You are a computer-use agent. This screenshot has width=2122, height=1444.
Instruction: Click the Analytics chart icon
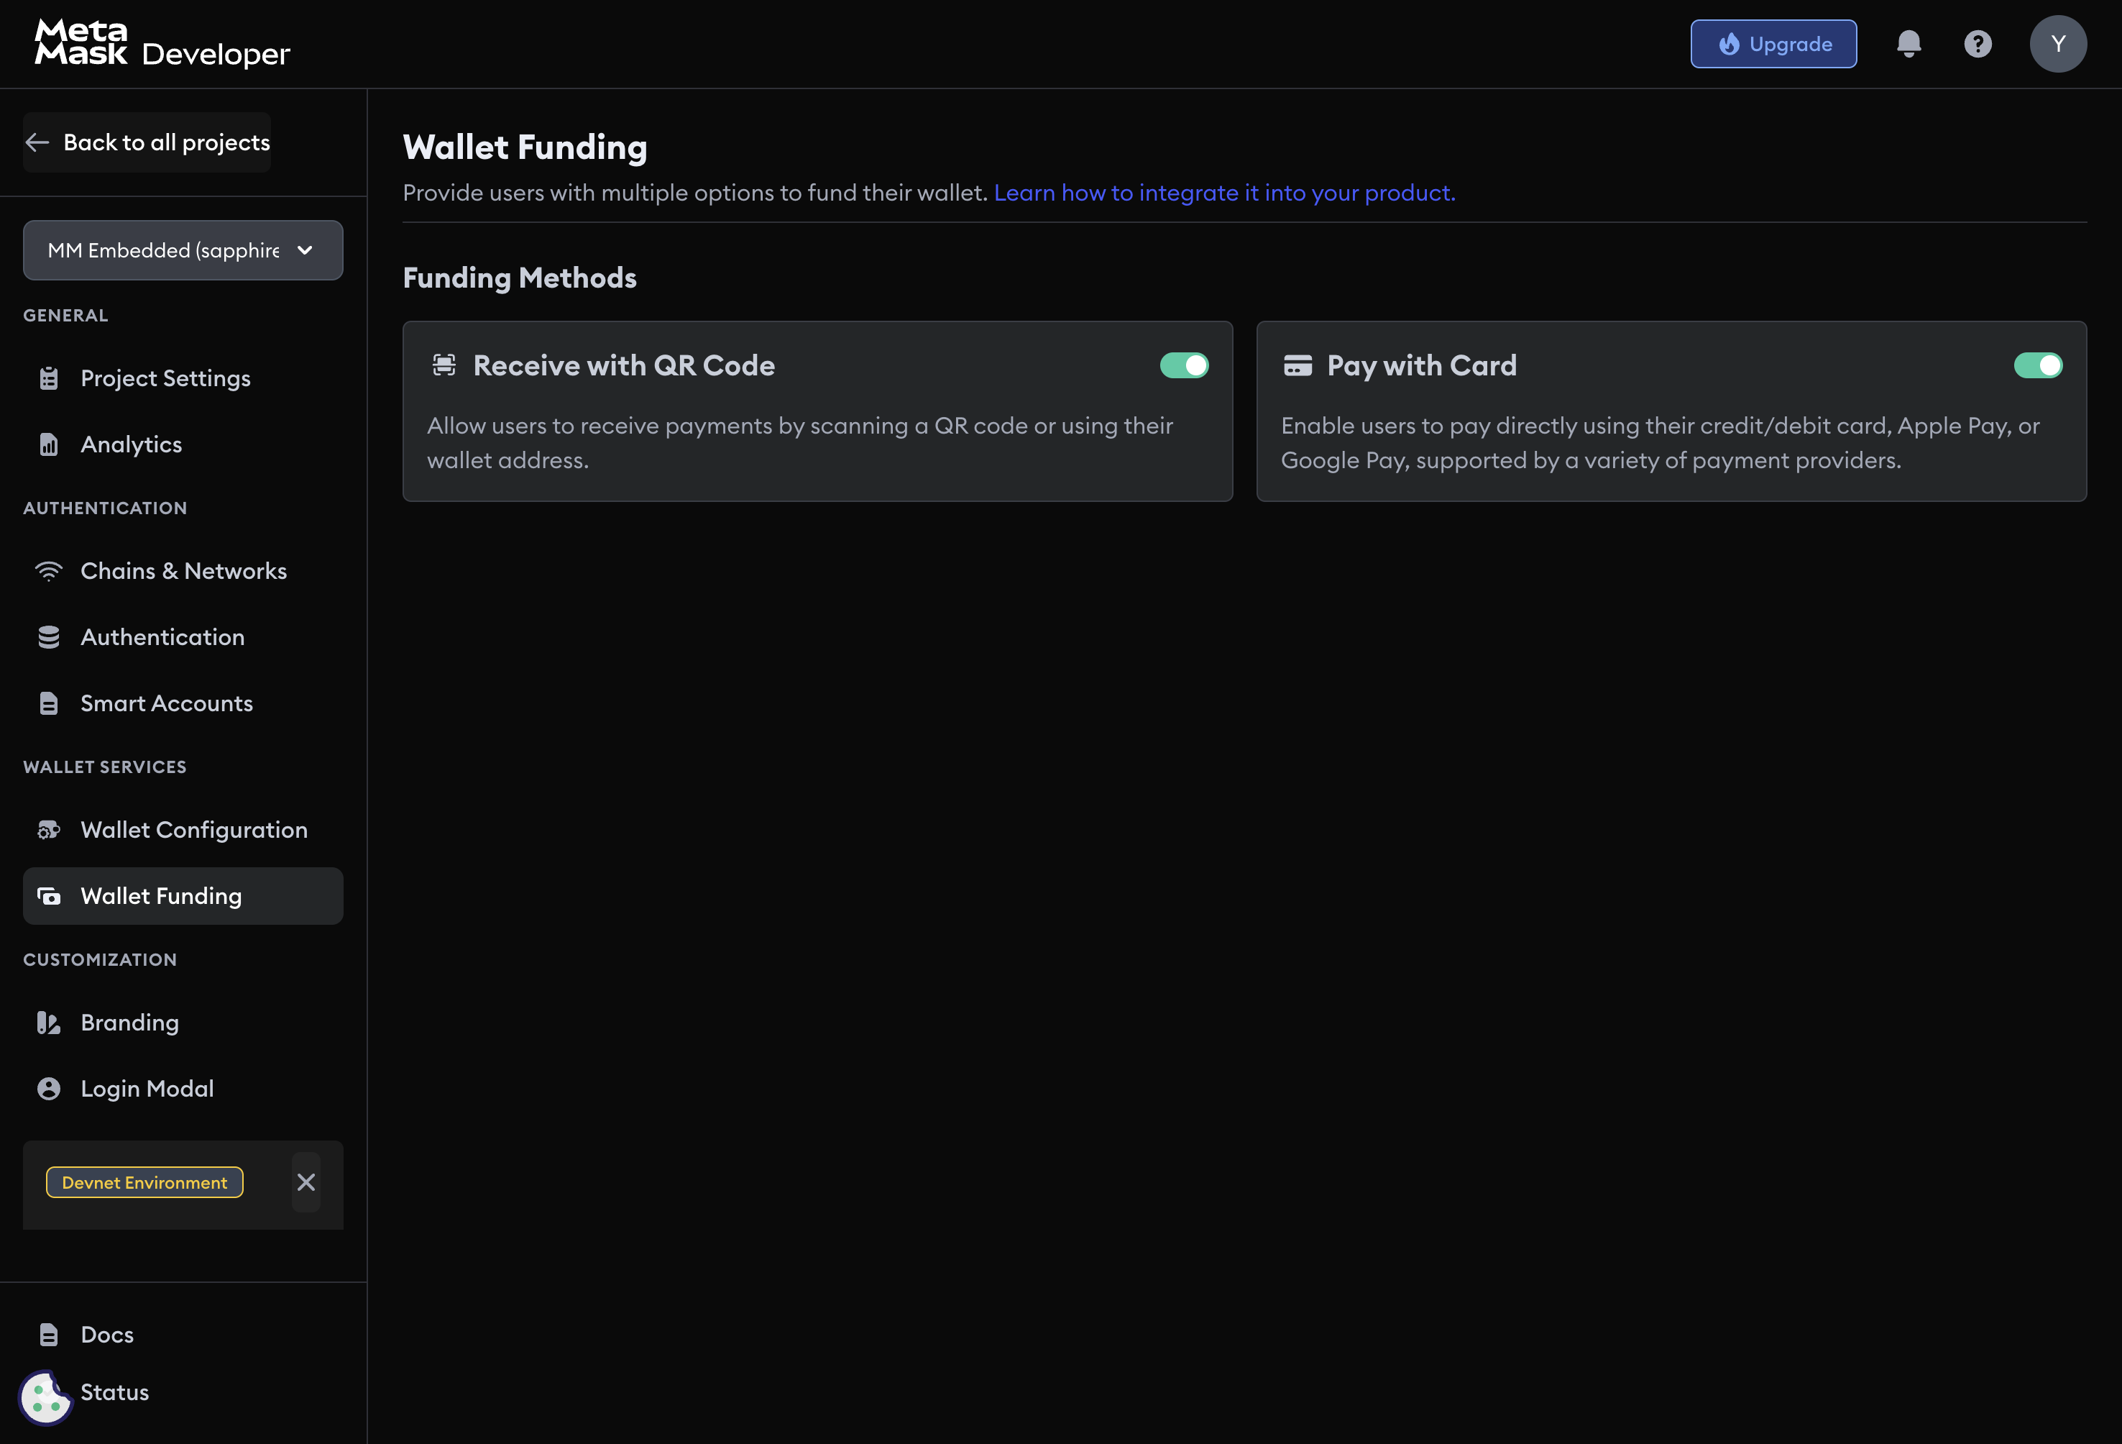(50, 445)
